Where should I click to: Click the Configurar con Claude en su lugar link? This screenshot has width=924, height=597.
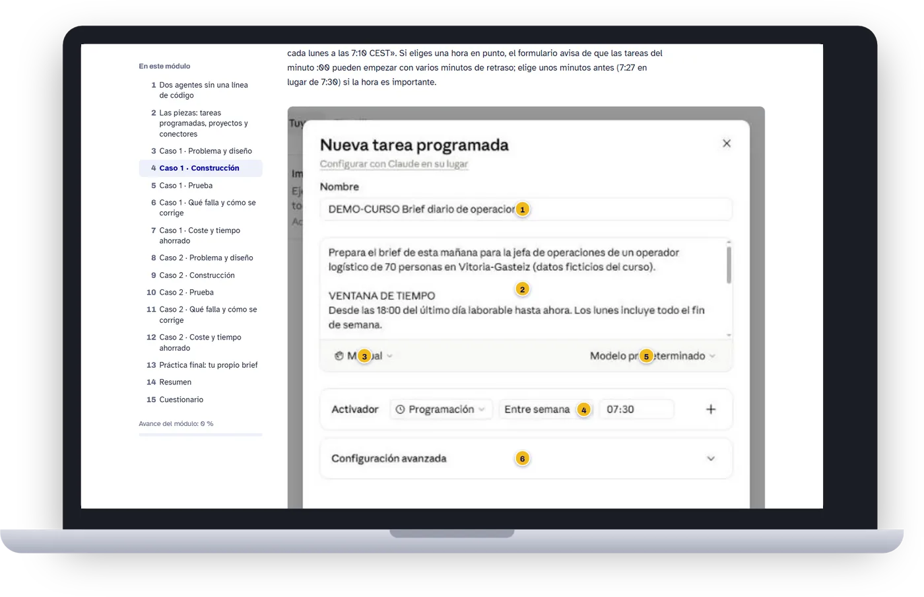point(394,164)
